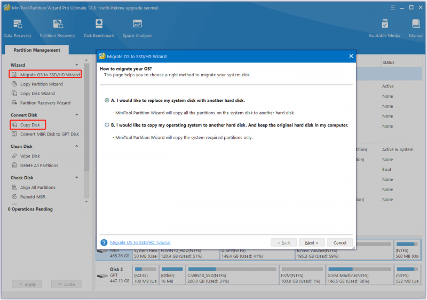
Task: Create Bootable Media
Action: (x=384, y=29)
